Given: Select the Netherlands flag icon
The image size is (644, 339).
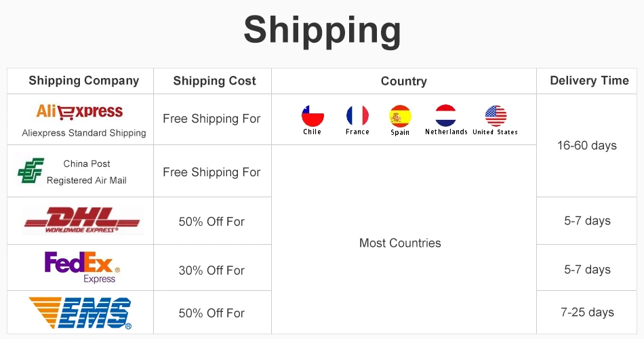Looking at the screenshot, I should point(445,116).
